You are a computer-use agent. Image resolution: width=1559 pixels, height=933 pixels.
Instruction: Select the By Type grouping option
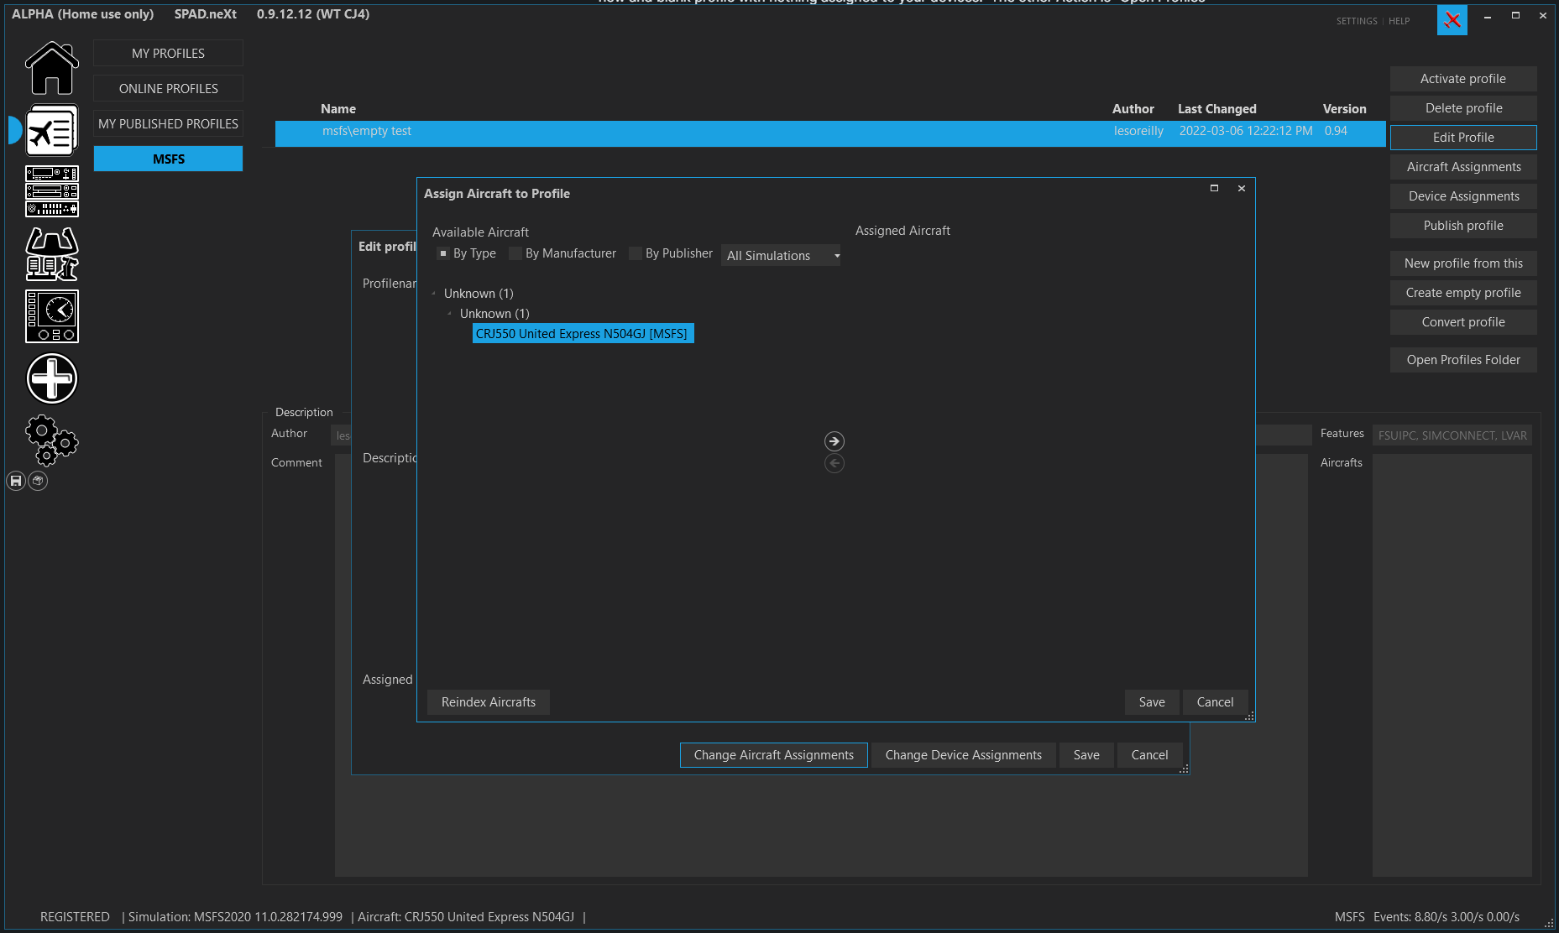point(467,253)
